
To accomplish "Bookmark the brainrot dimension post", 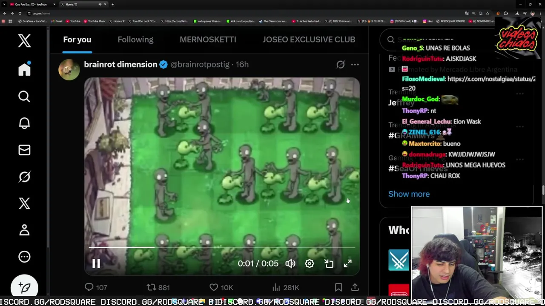I will 338,288.
